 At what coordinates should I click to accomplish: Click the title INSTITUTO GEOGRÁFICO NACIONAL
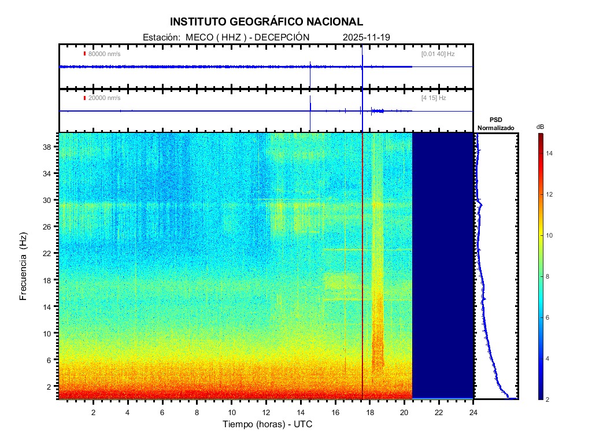click(x=267, y=22)
